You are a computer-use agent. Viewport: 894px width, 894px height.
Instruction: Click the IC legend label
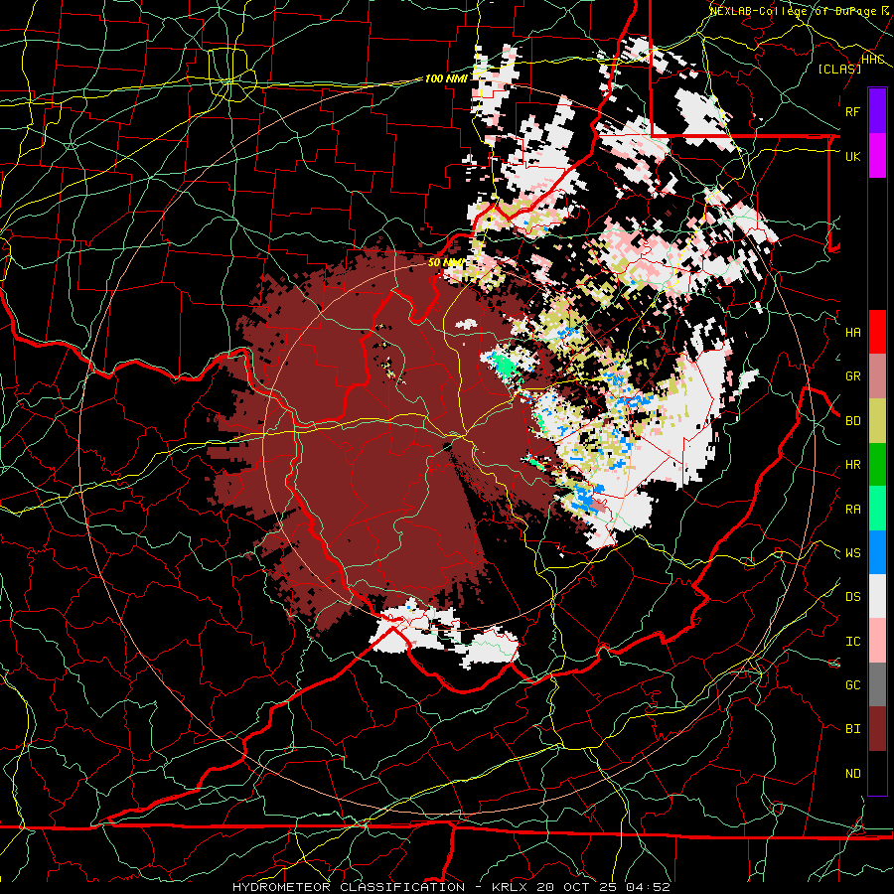852,642
